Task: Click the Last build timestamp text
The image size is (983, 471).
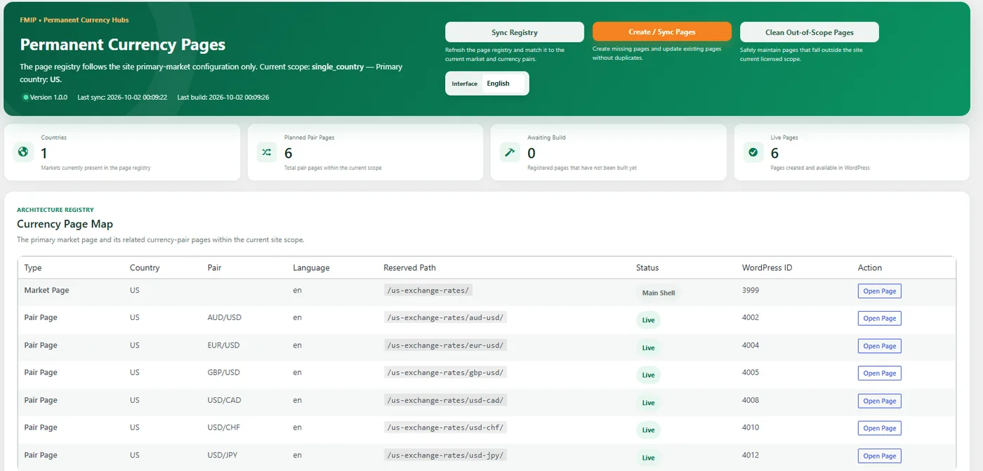Action: (x=223, y=97)
